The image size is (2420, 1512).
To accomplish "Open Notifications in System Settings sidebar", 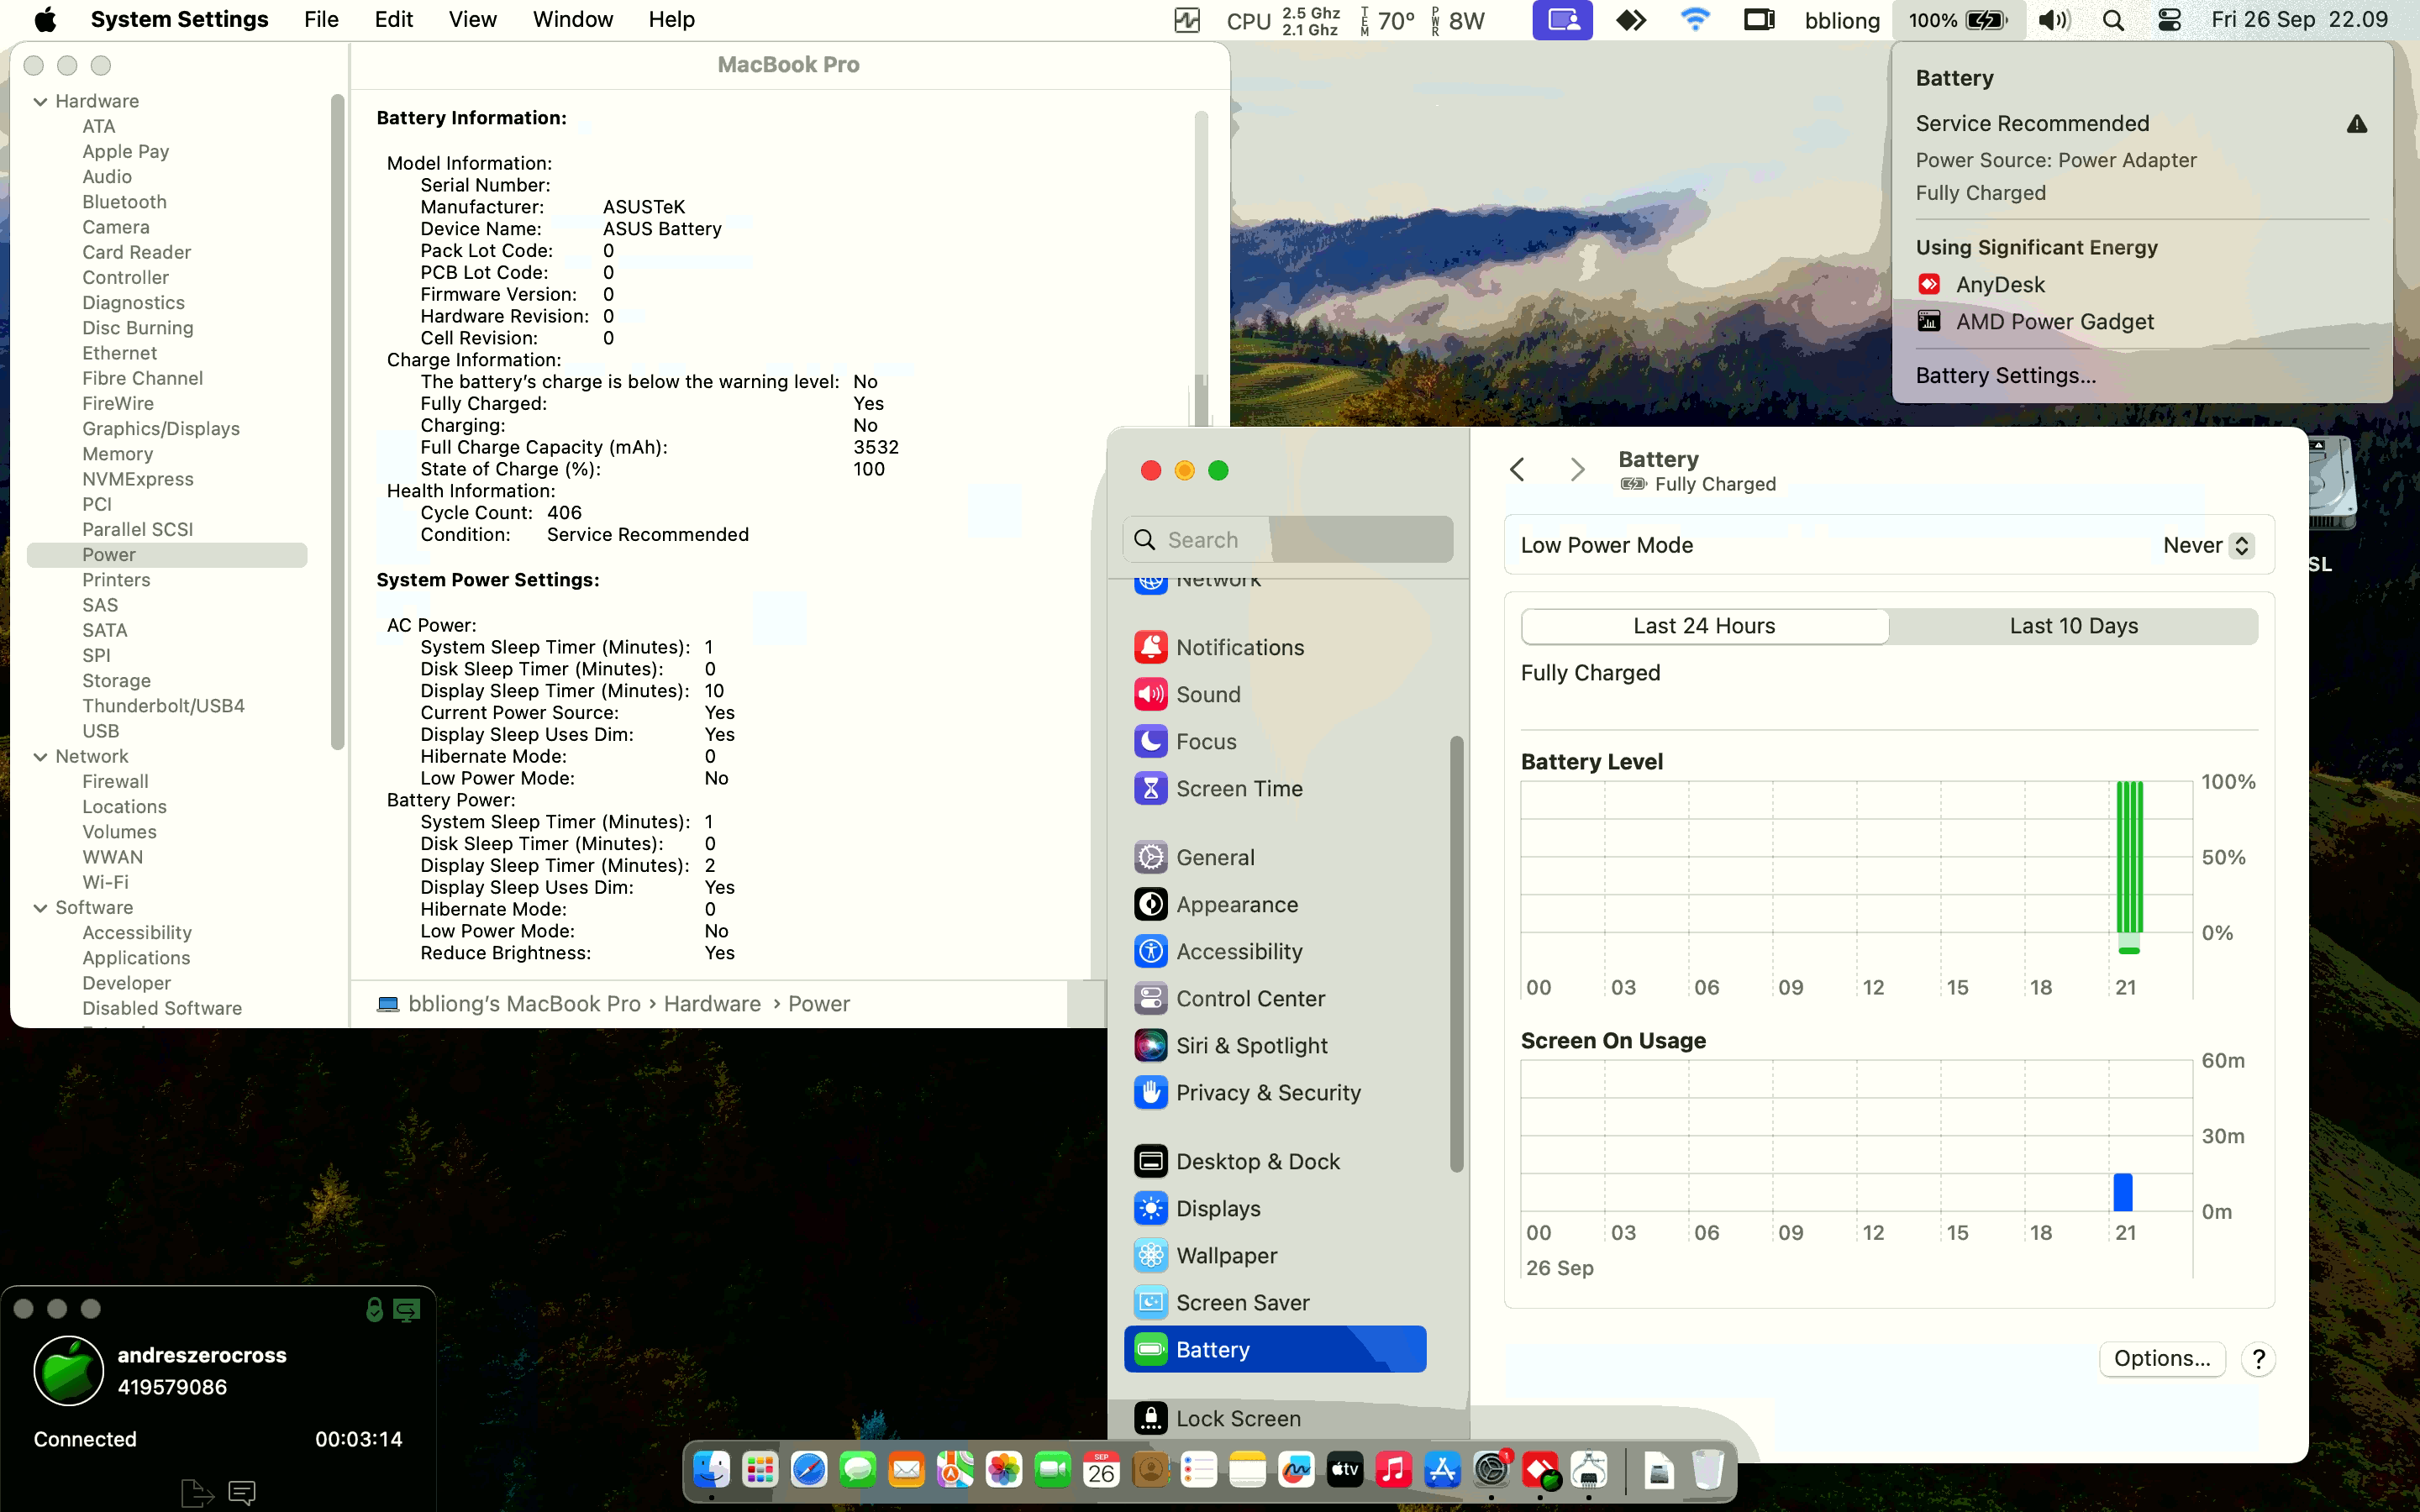I will click(1275, 647).
